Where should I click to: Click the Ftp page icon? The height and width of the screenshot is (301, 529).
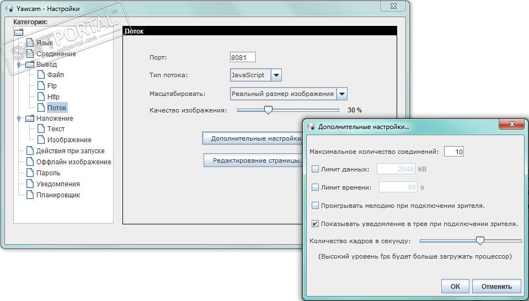(41, 85)
